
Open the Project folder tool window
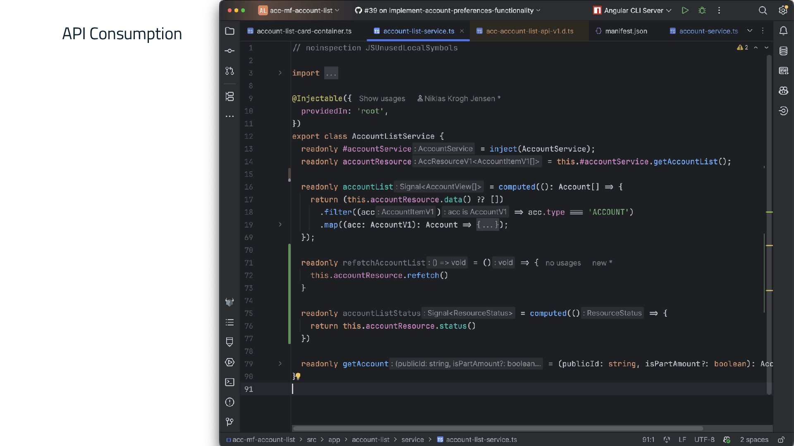(x=230, y=31)
